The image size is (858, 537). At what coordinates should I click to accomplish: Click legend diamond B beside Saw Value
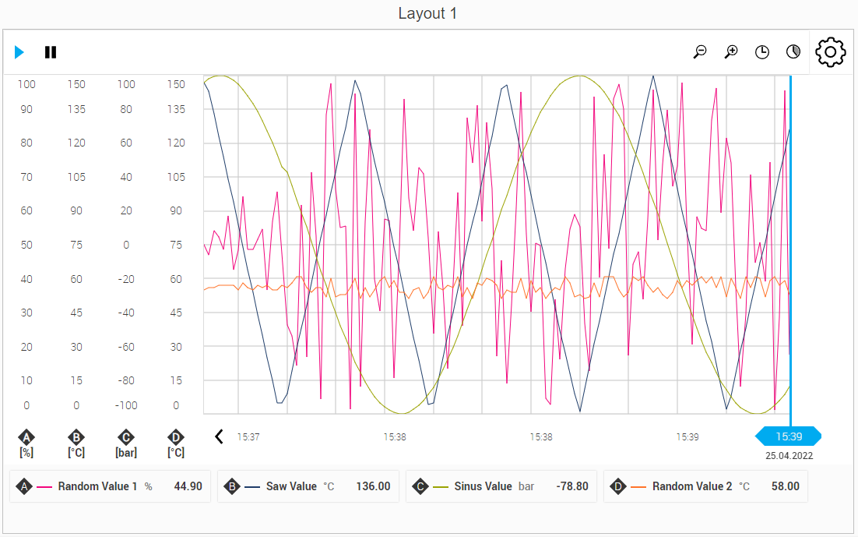pos(232,486)
